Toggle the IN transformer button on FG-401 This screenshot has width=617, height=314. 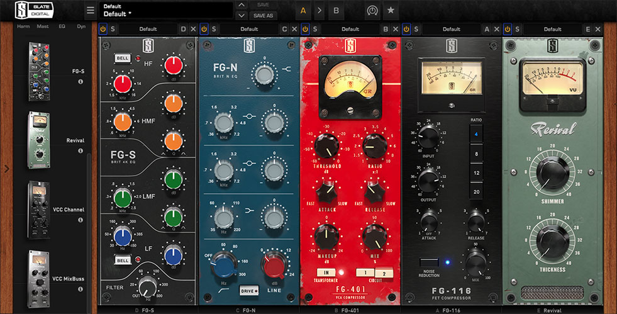click(326, 272)
